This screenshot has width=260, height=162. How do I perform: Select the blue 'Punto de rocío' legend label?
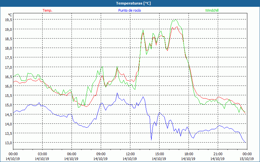click(x=129, y=10)
